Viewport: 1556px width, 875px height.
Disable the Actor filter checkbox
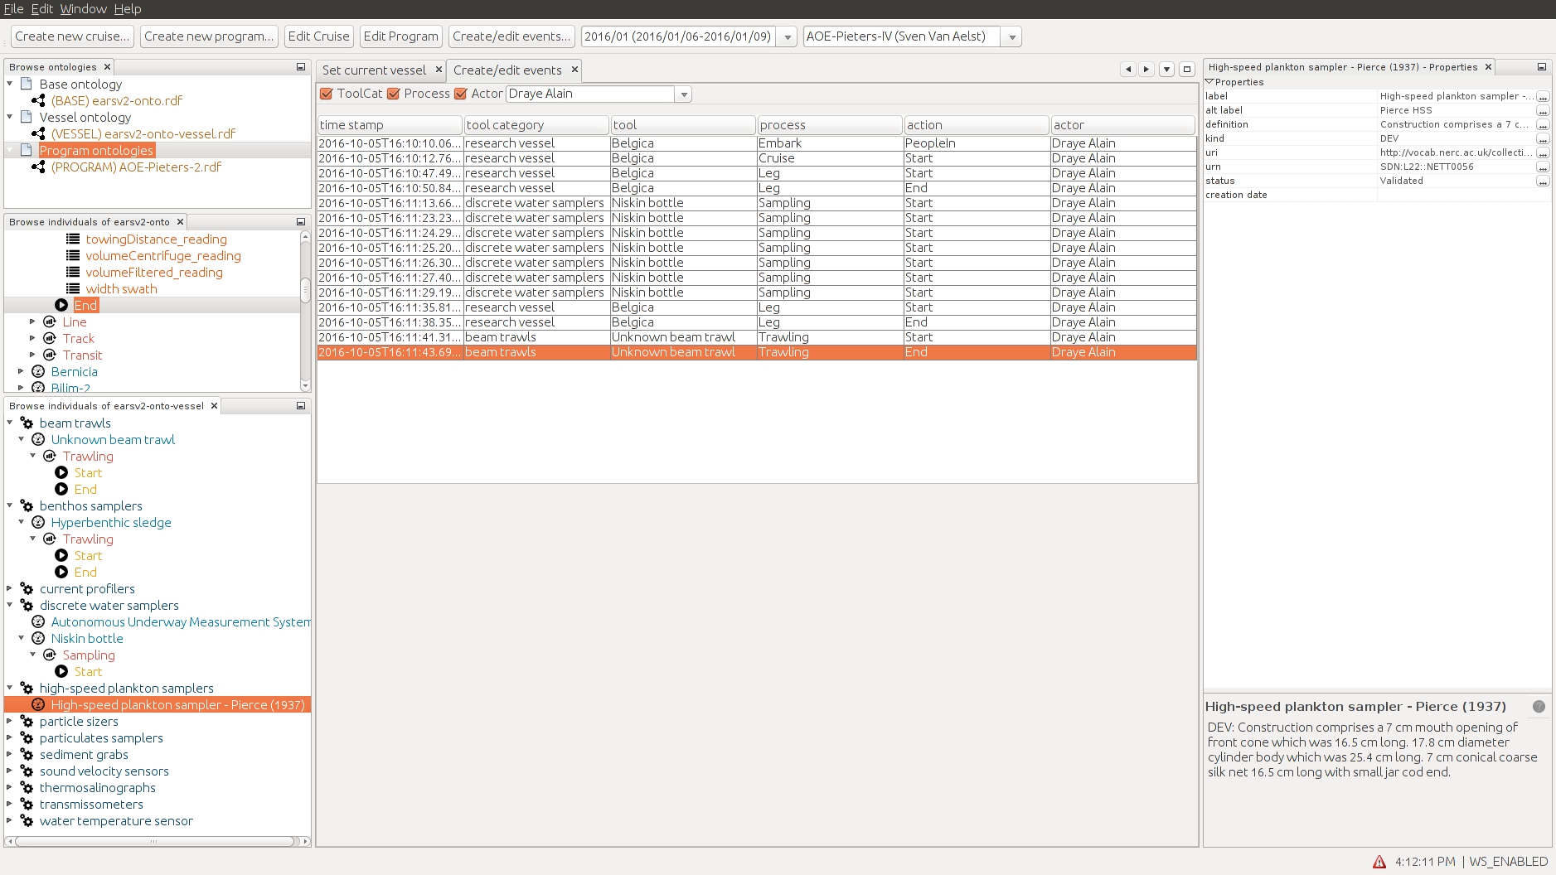(461, 94)
